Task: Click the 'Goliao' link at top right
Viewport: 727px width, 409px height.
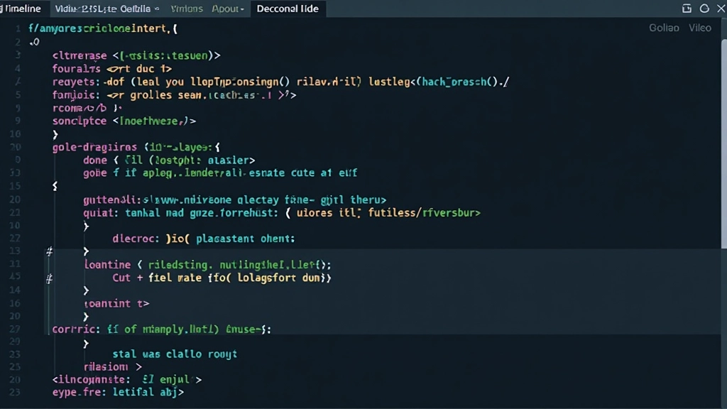Action: pos(664,28)
